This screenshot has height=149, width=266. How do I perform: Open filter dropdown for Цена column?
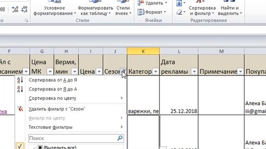coord(99,72)
